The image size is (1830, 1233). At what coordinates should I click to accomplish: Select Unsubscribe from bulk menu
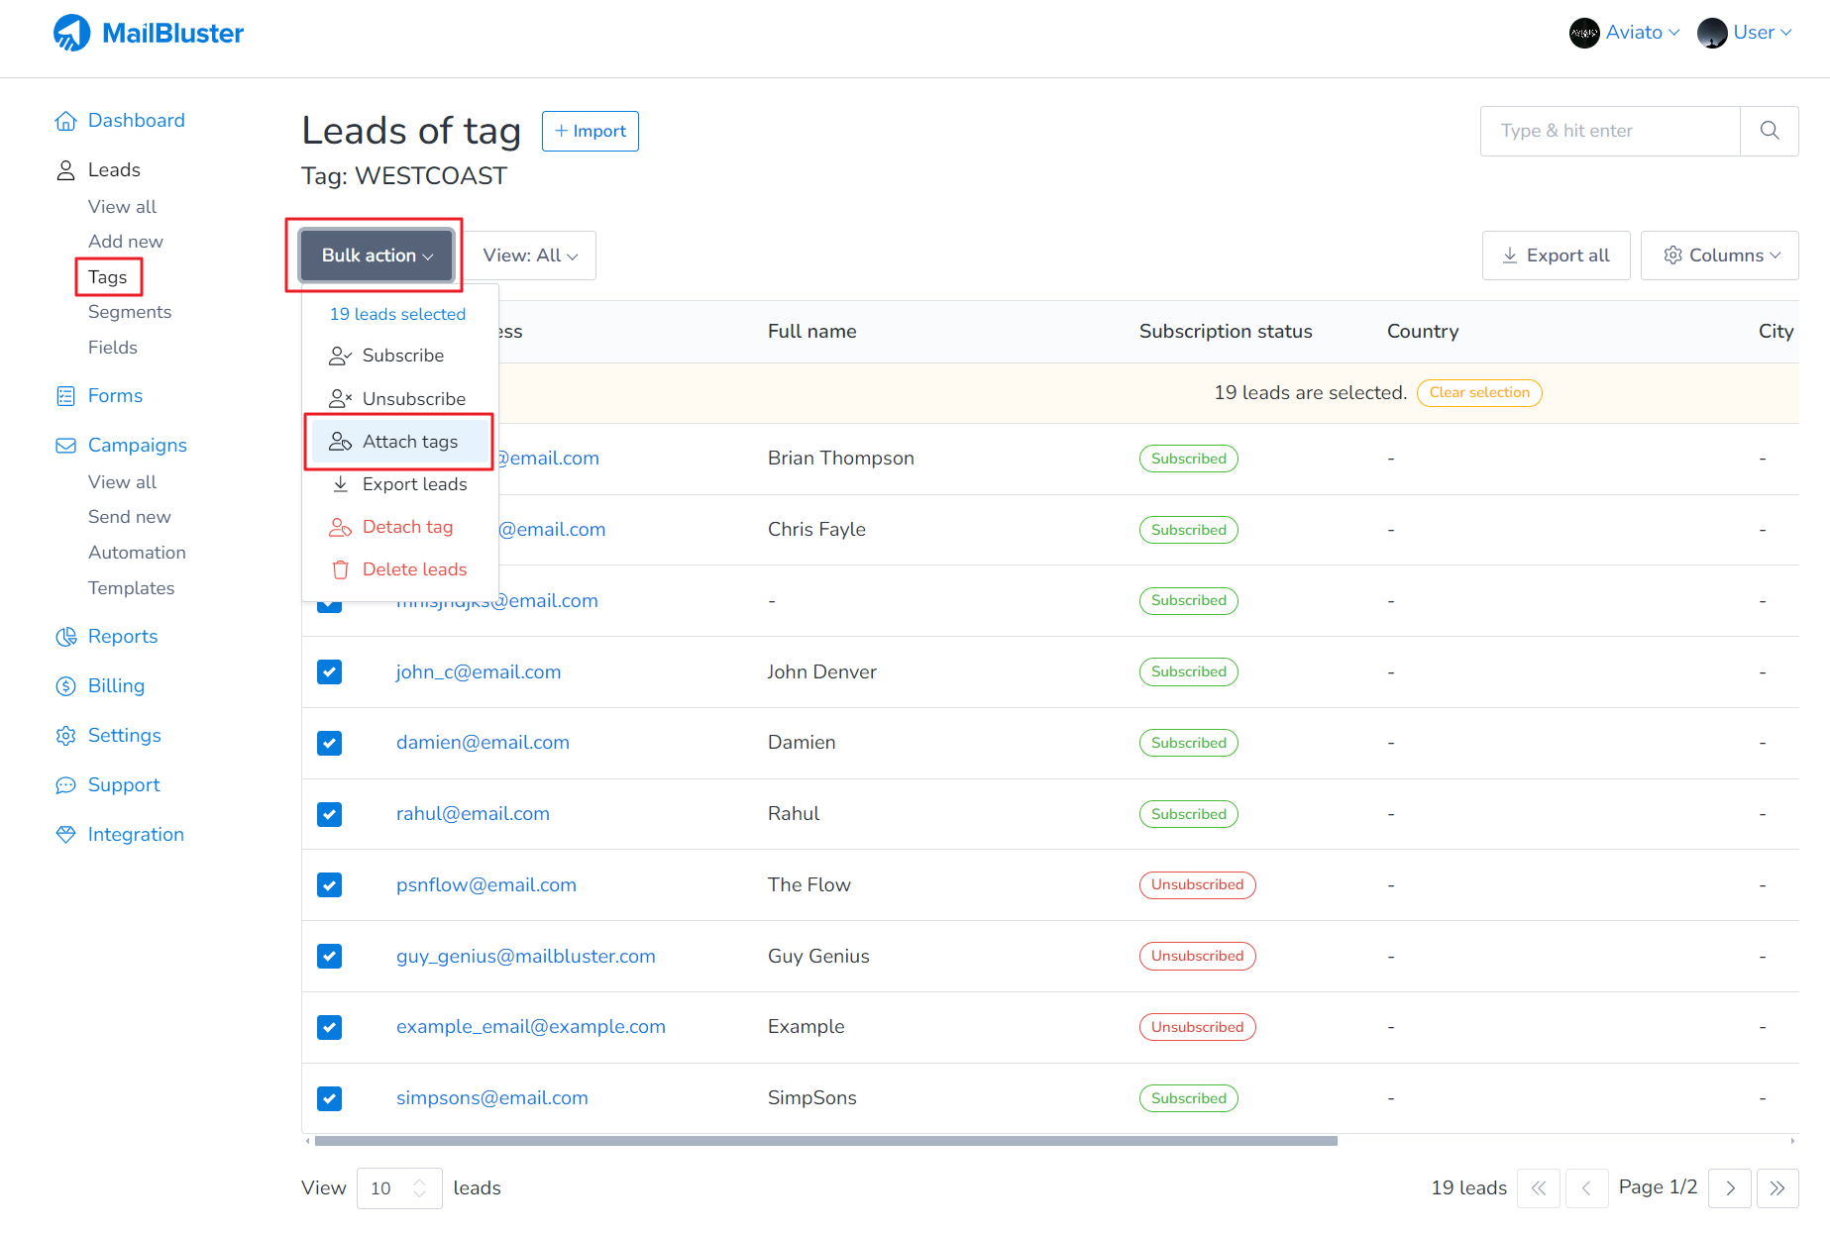(400, 399)
